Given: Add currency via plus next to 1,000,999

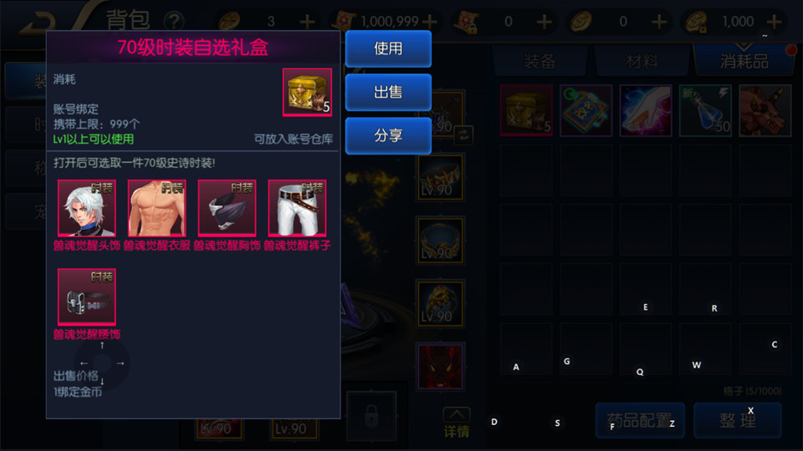Looking at the screenshot, I should tap(430, 22).
